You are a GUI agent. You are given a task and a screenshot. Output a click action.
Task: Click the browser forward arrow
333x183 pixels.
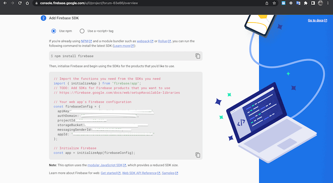pyautogui.click(x=14, y=3)
